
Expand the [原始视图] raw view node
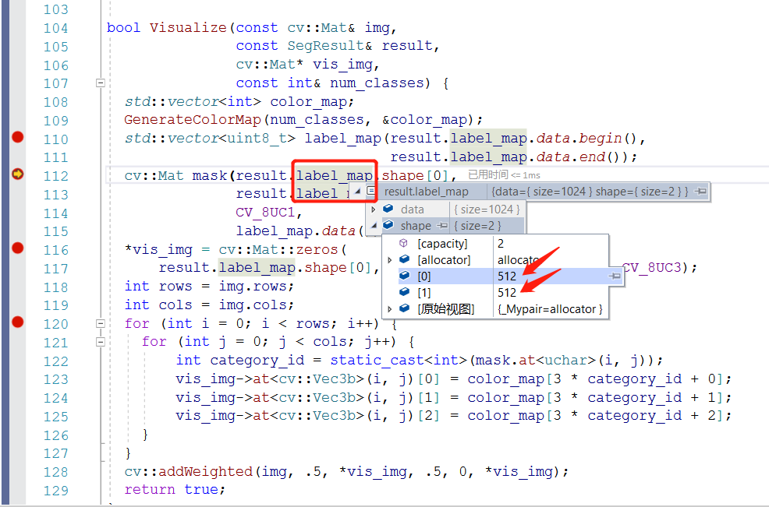pyautogui.click(x=390, y=309)
